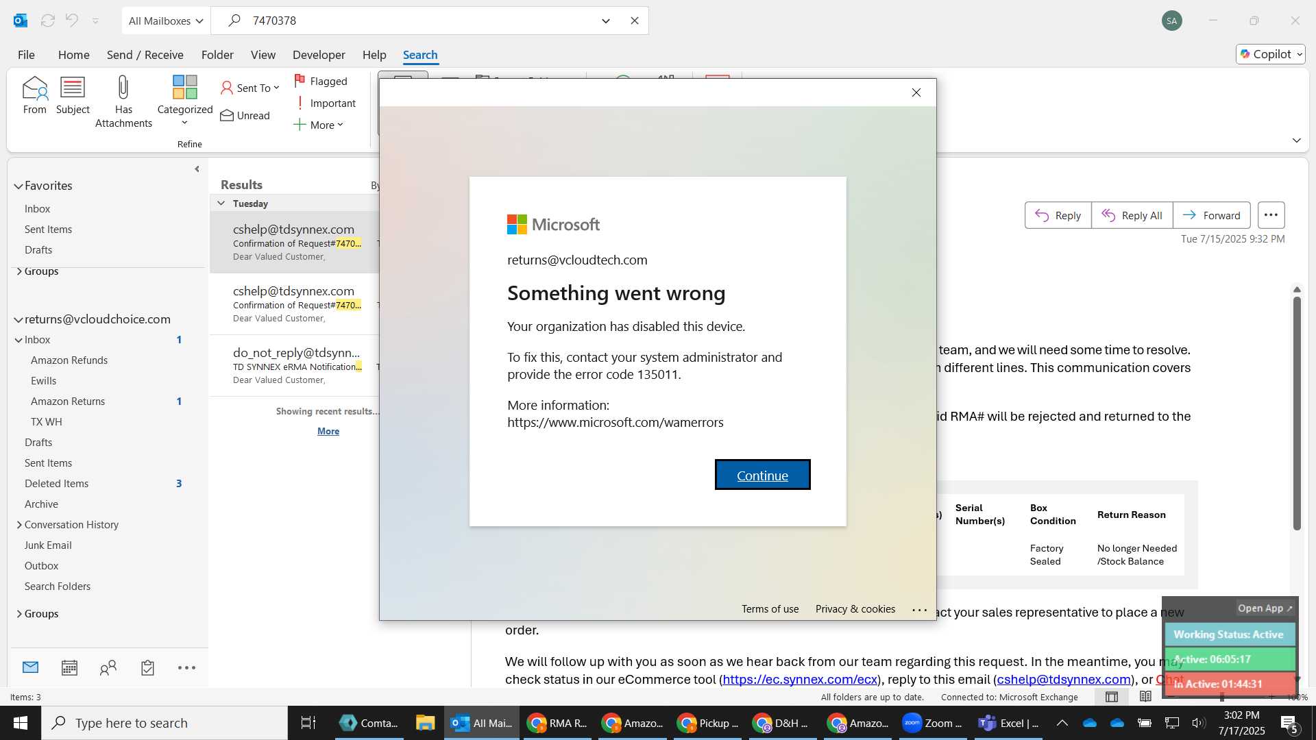Open more navigation options ellipsis
Viewport: 1316px width, 740px height.
point(186,667)
